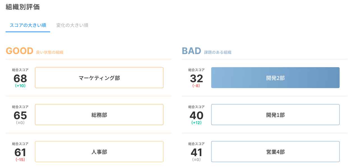Viewport: 350px width, 167px height.
Task: Click the score 32 for 開発2部
Action: click(196, 78)
